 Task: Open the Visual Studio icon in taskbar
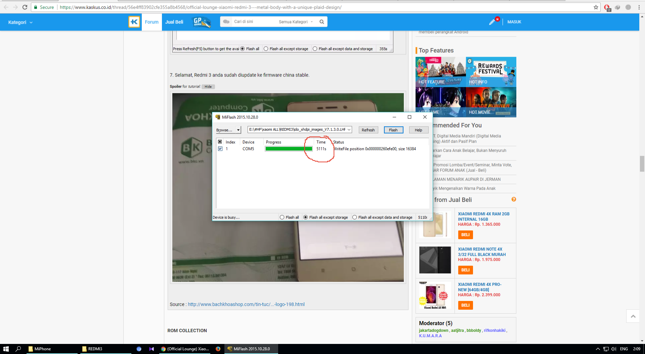[x=152, y=349]
